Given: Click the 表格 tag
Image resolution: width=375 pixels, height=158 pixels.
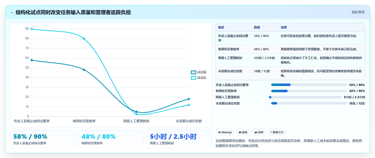Looking at the screenshot, I should (x=243, y=132).
